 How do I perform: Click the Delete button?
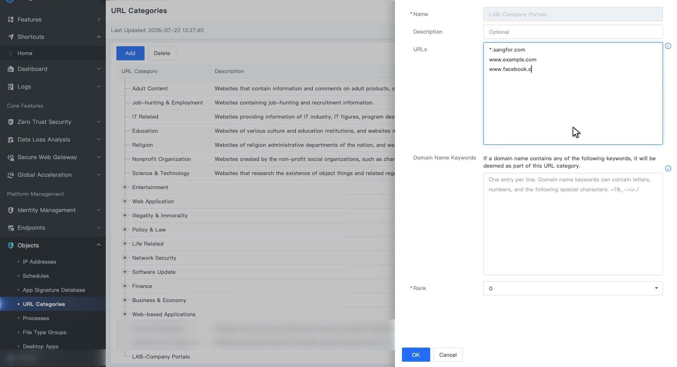coord(162,53)
